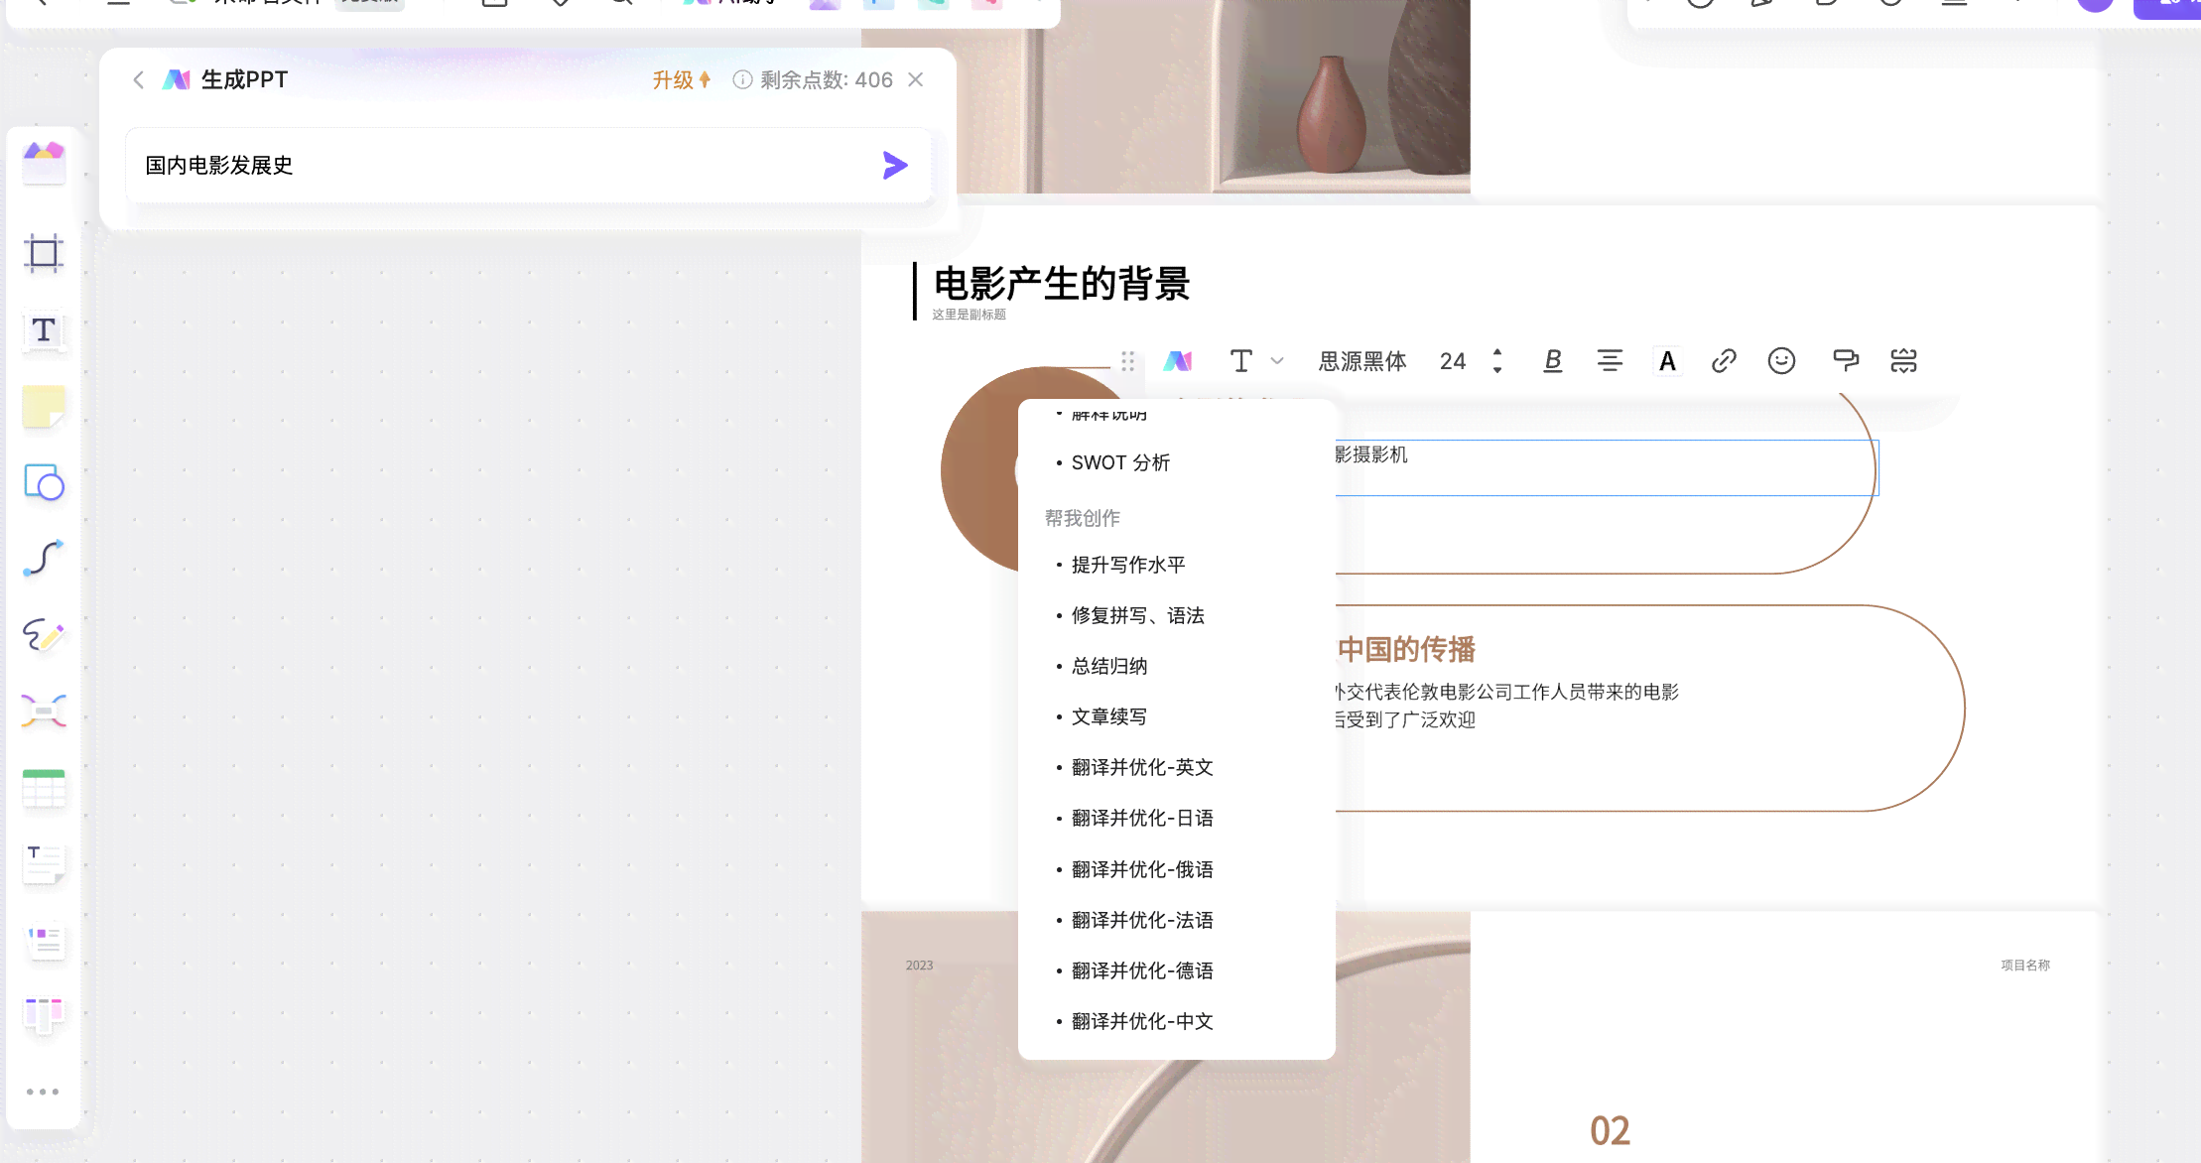Click into the subtitle text input field
2201x1163 pixels.
971,315
